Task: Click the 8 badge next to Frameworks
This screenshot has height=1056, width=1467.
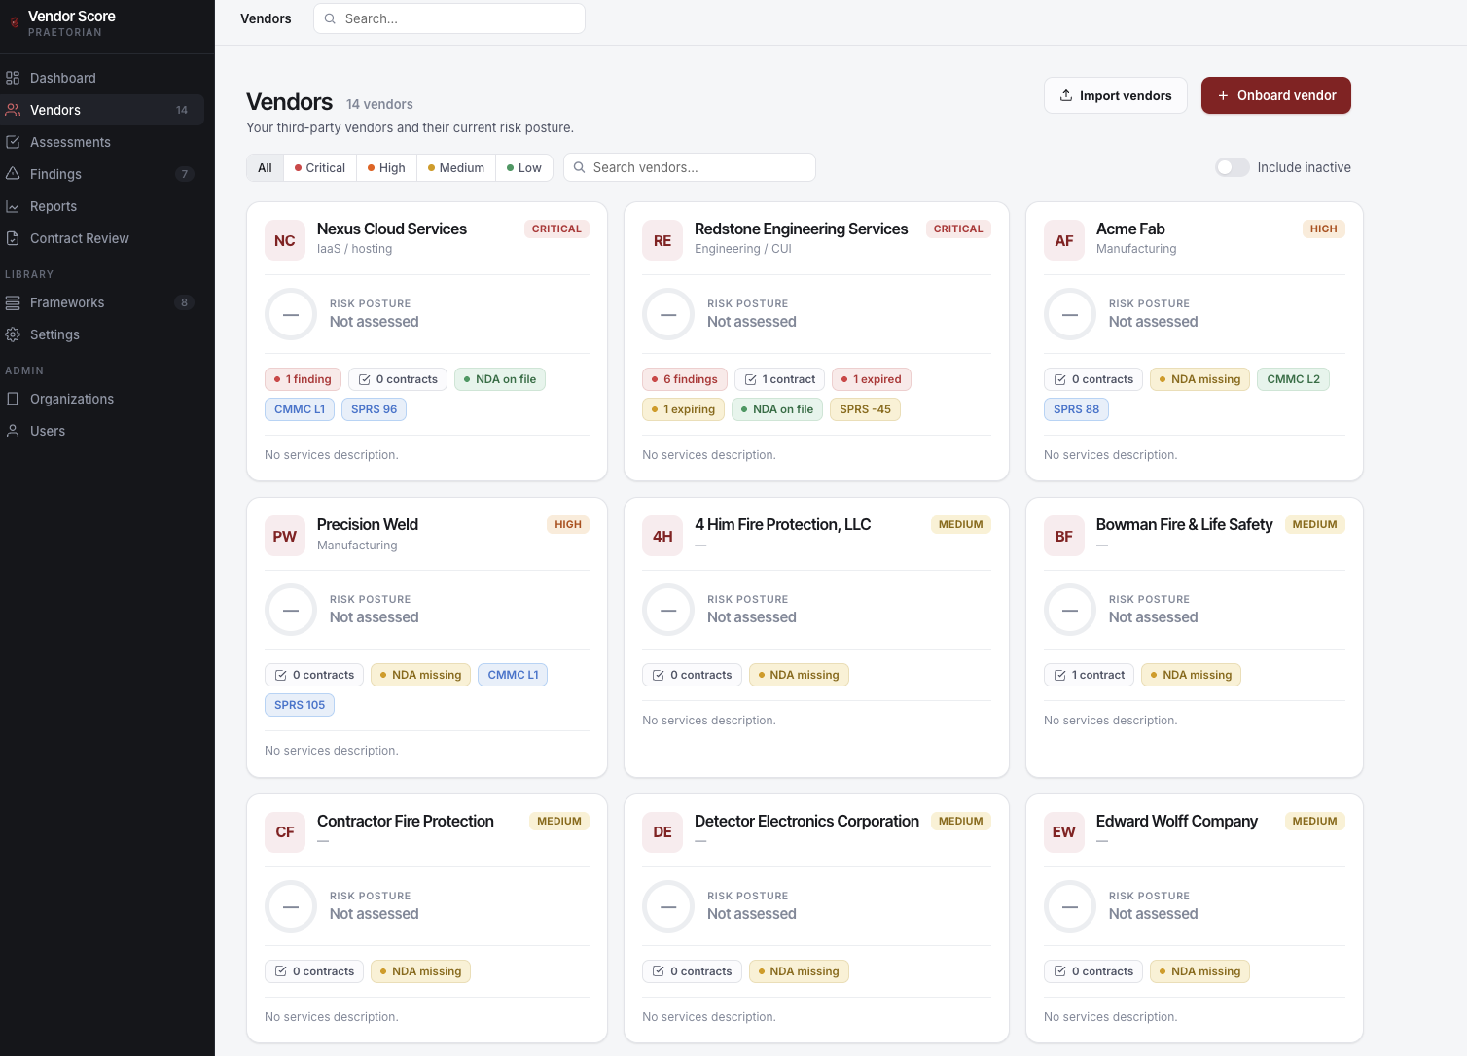Action: [x=185, y=302]
